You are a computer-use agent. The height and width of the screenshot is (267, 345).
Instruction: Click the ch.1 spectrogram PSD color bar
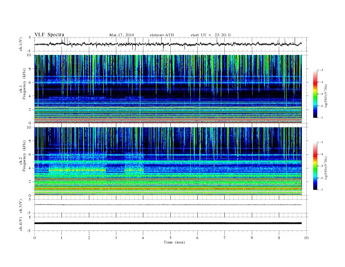pos(315,94)
